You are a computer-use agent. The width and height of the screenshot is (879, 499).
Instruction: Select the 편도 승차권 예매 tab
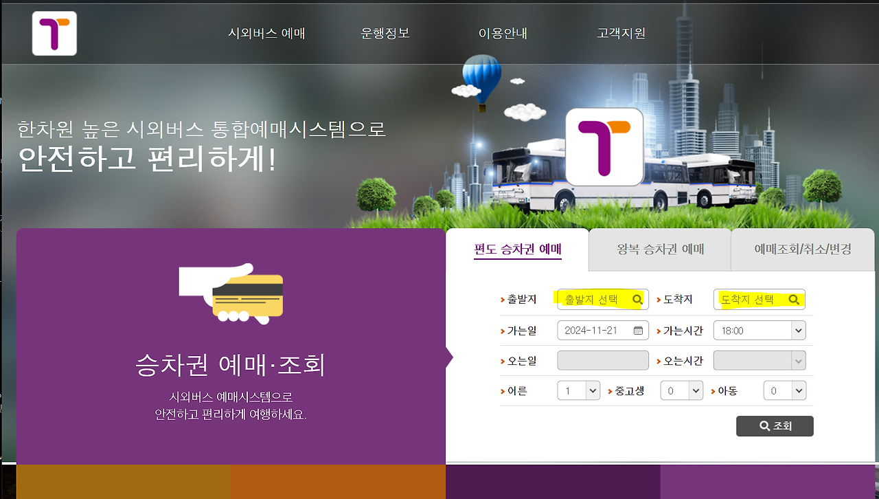click(x=517, y=249)
